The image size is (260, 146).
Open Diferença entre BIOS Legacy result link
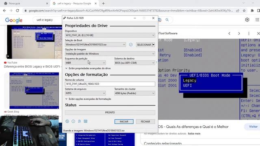[x=33, y=67]
